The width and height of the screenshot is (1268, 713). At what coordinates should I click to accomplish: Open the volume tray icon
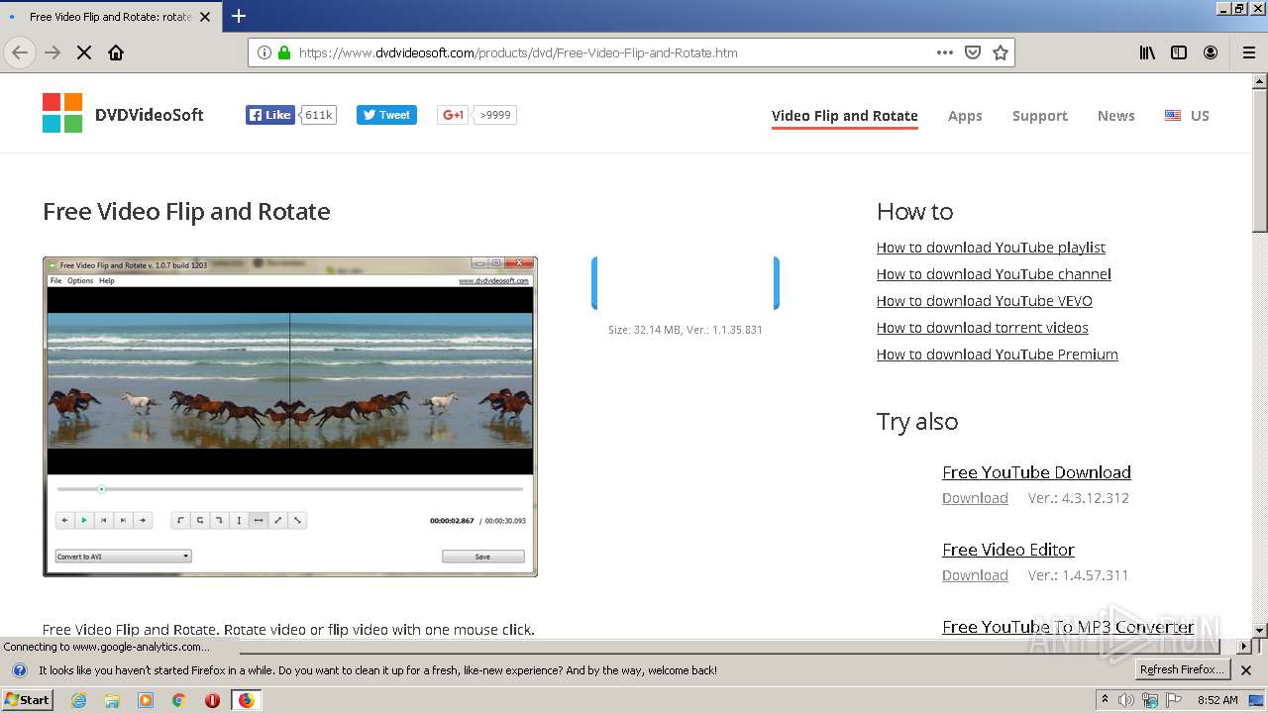tap(1126, 700)
